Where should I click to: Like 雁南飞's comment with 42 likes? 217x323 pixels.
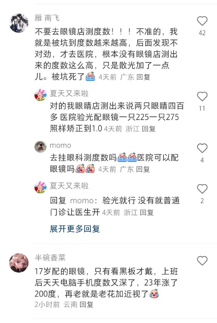pyautogui.click(x=202, y=21)
